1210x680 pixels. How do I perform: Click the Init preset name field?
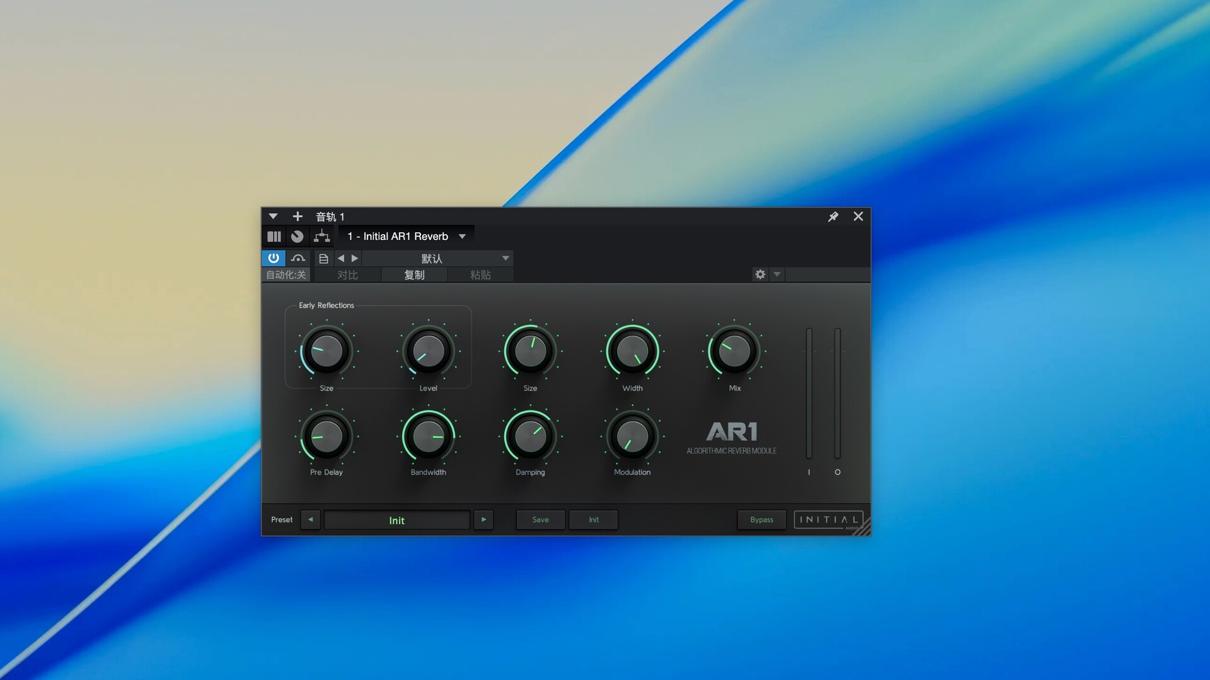[x=397, y=520]
